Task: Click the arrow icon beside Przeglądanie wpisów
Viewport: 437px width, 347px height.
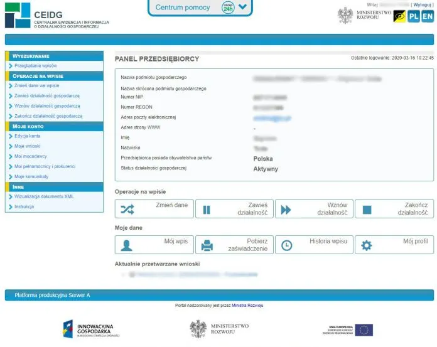Action: pyautogui.click(x=11, y=66)
